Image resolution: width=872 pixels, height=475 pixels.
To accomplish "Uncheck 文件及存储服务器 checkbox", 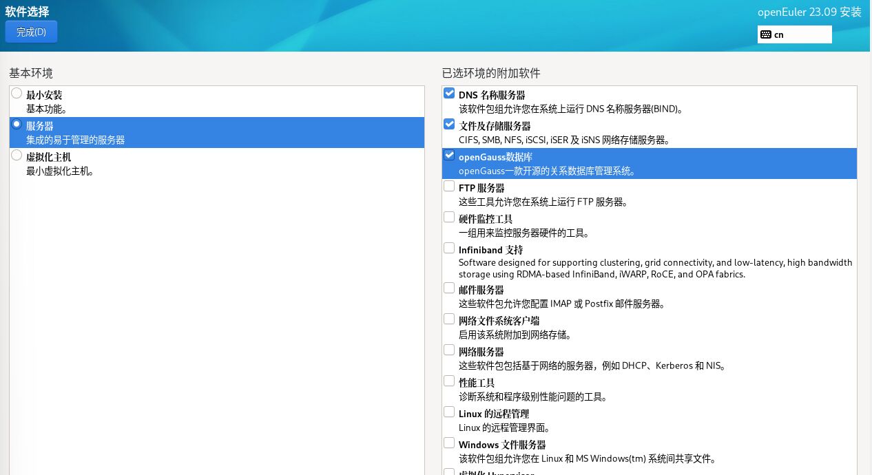I will coord(449,125).
